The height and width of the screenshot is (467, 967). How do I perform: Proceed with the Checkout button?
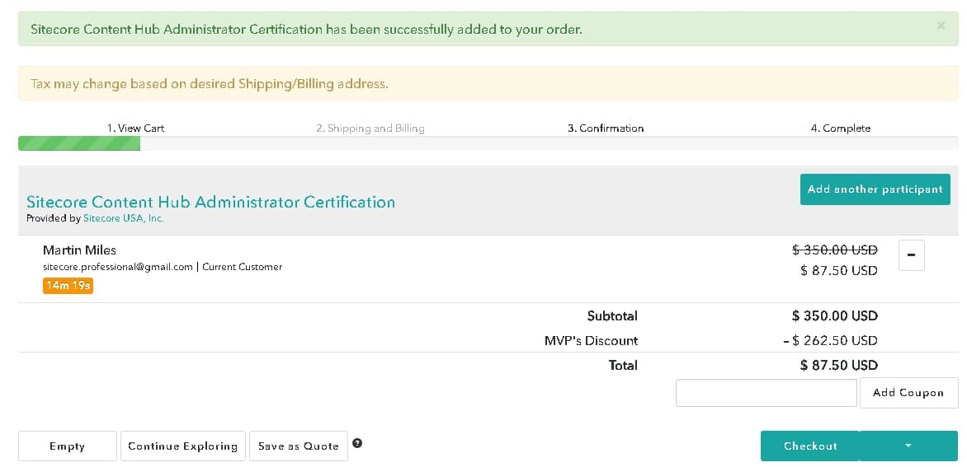(809, 446)
